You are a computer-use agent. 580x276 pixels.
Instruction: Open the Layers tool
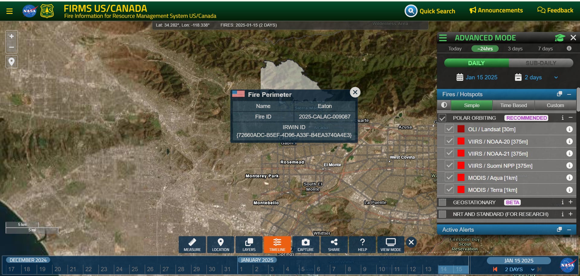[249, 245]
